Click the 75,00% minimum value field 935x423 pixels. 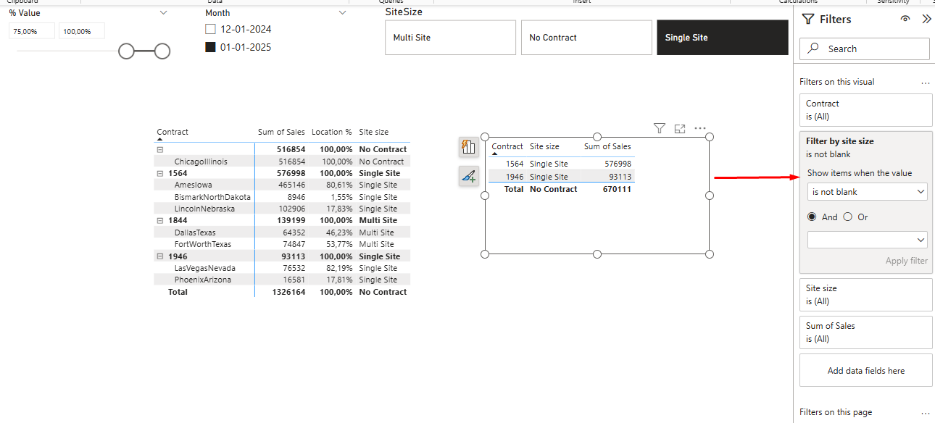click(x=32, y=31)
